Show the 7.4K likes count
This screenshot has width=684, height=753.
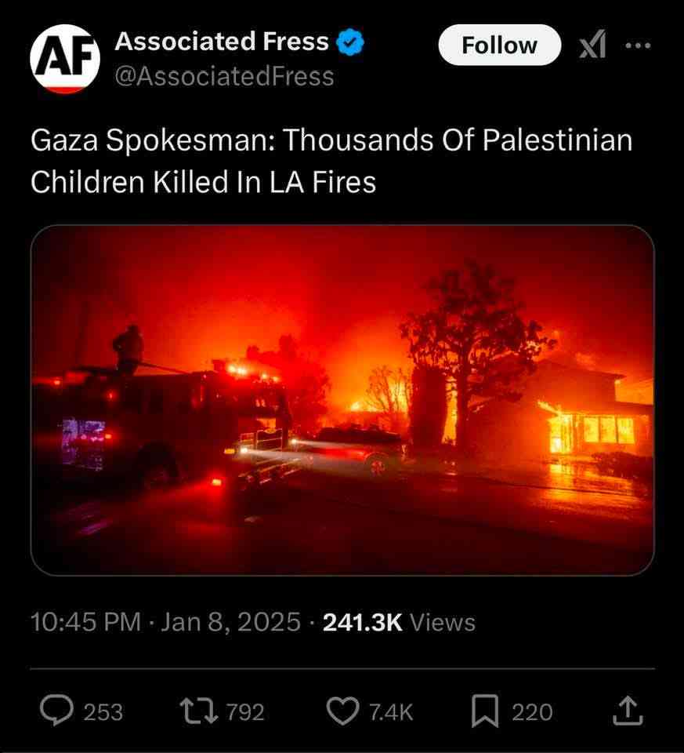[x=391, y=711]
